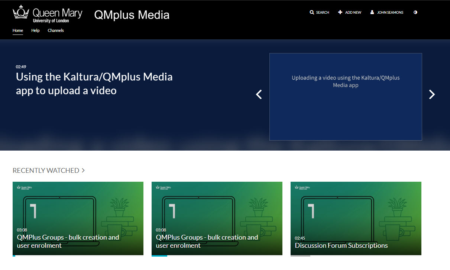Expand the Recently Watched section chevron

tap(82, 170)
